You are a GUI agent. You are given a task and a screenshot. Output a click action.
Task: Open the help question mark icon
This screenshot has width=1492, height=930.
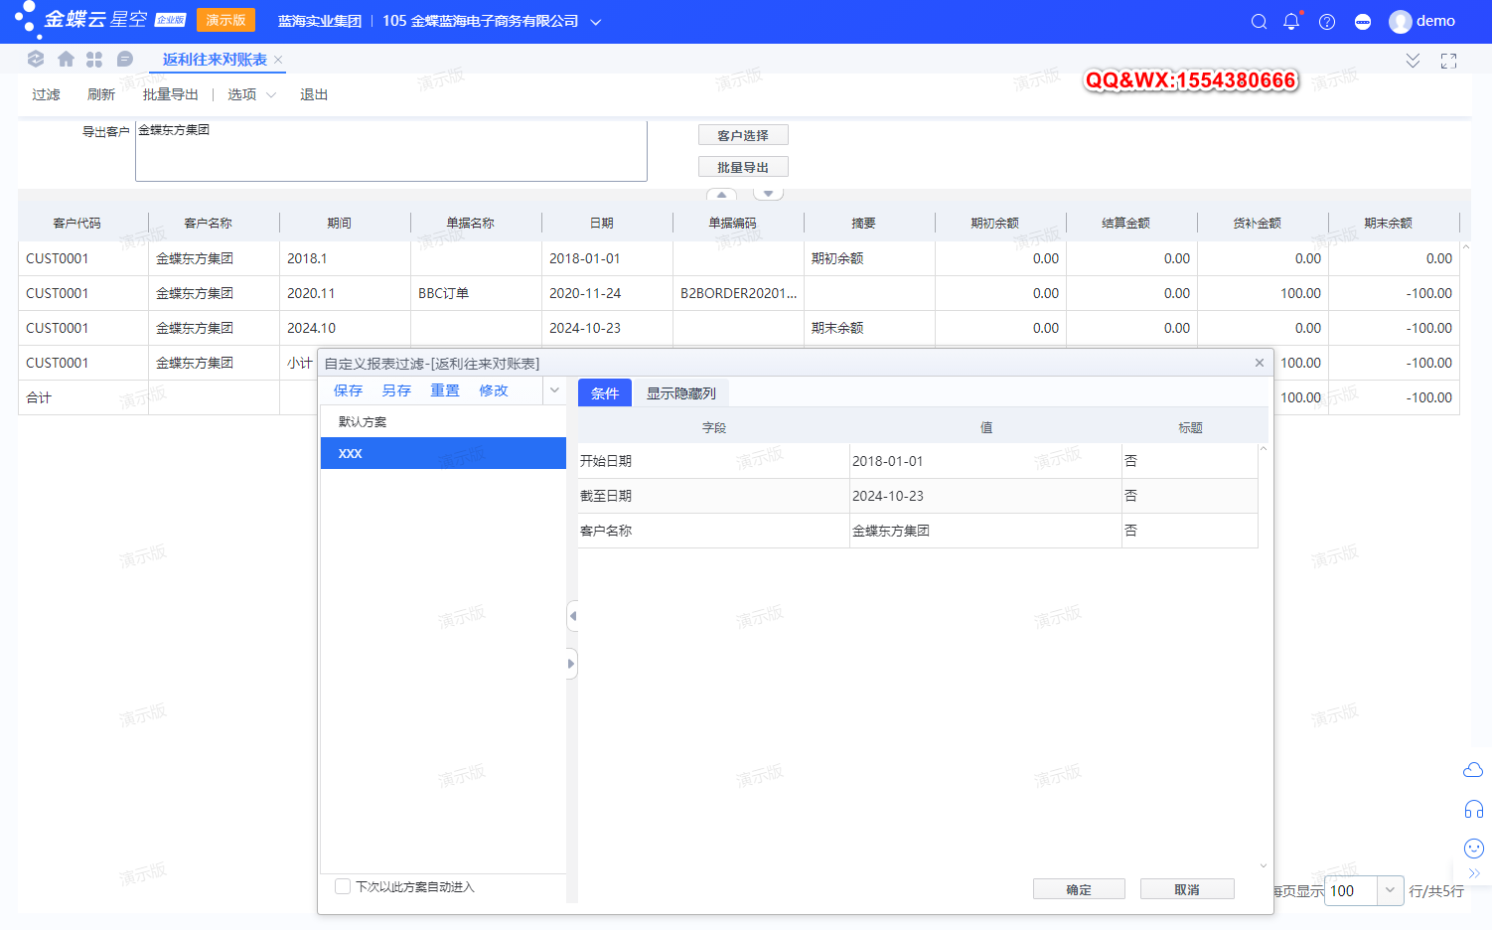1327,21
